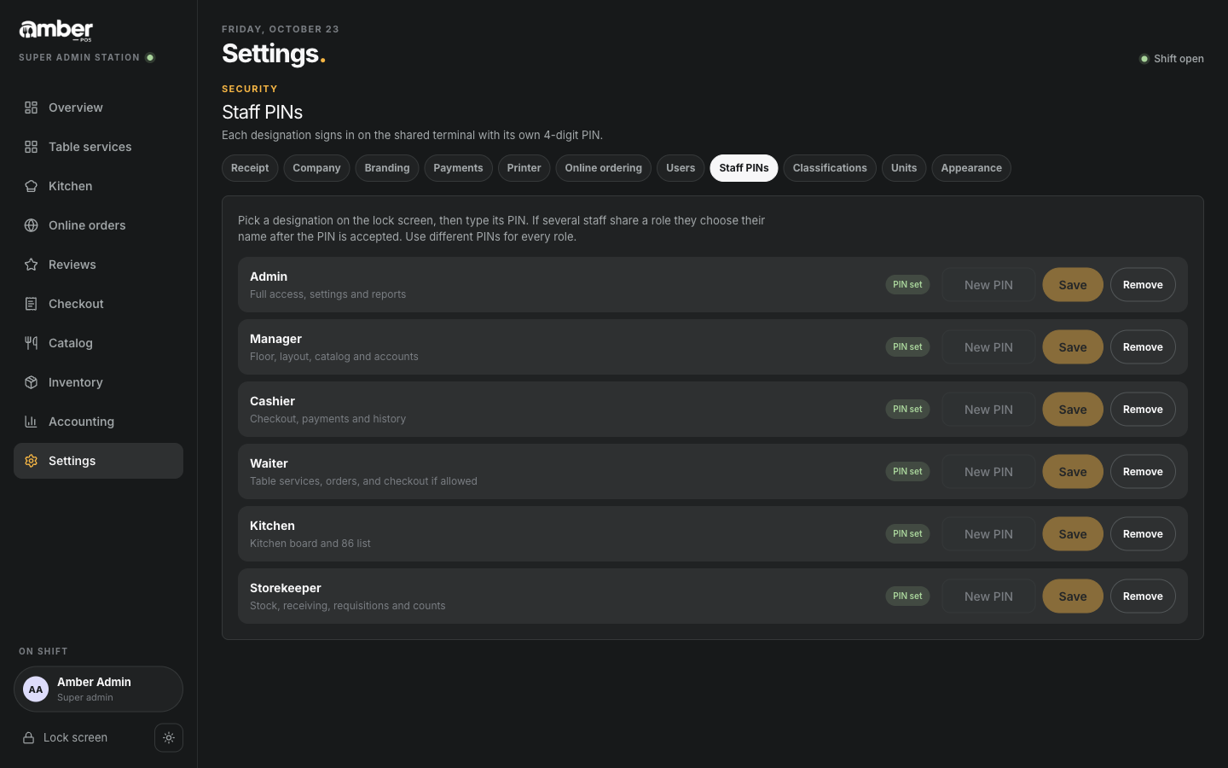The width and height of the screenshot is (1228, 768).
Task: Click the Inventory box icon
Action: (31, 382)
